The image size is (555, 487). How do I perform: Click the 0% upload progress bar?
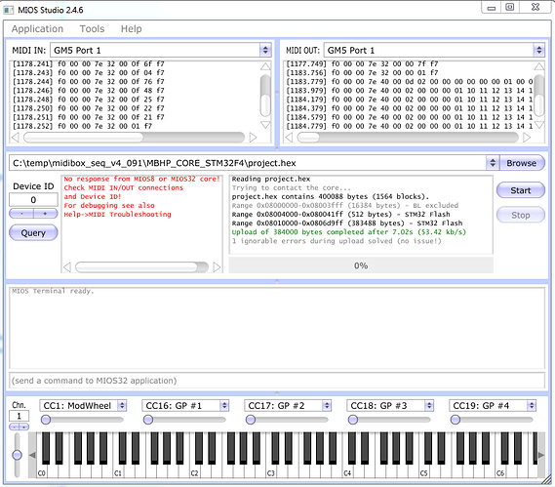click(x=361, y=265)
